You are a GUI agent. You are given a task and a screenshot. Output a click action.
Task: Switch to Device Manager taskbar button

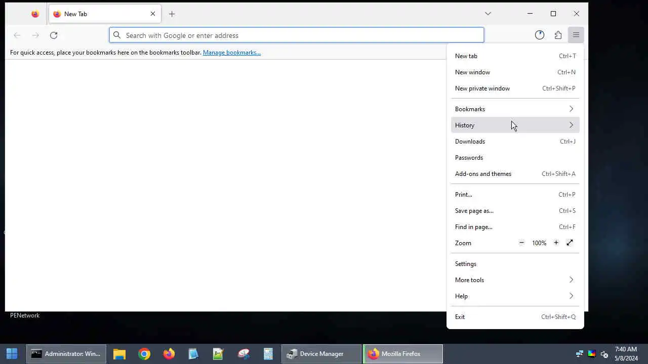click(321, 354)
